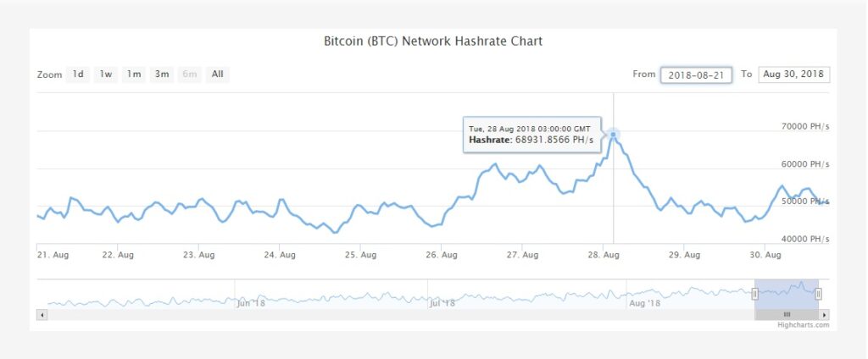Select the 1w zoom range
The width and height of the screenshot is (868, 359).
(x=106, y=75)
